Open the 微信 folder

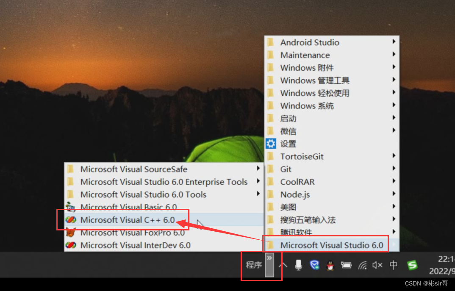coord(332,131)
